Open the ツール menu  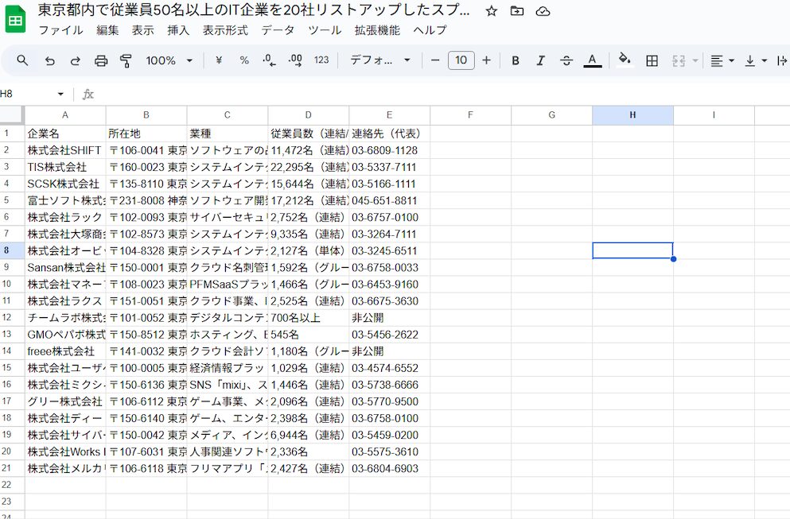coord(325,30)
